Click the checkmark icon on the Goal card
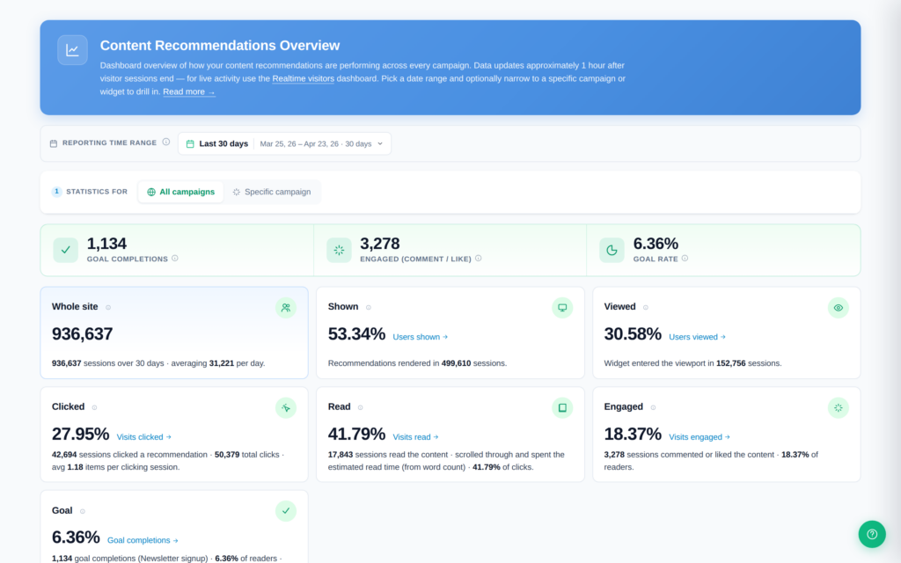 286,511
